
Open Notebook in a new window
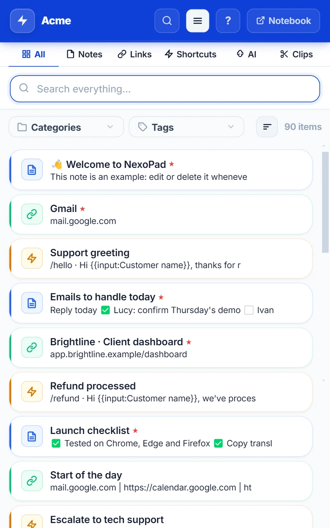click(x=283, y=21)
